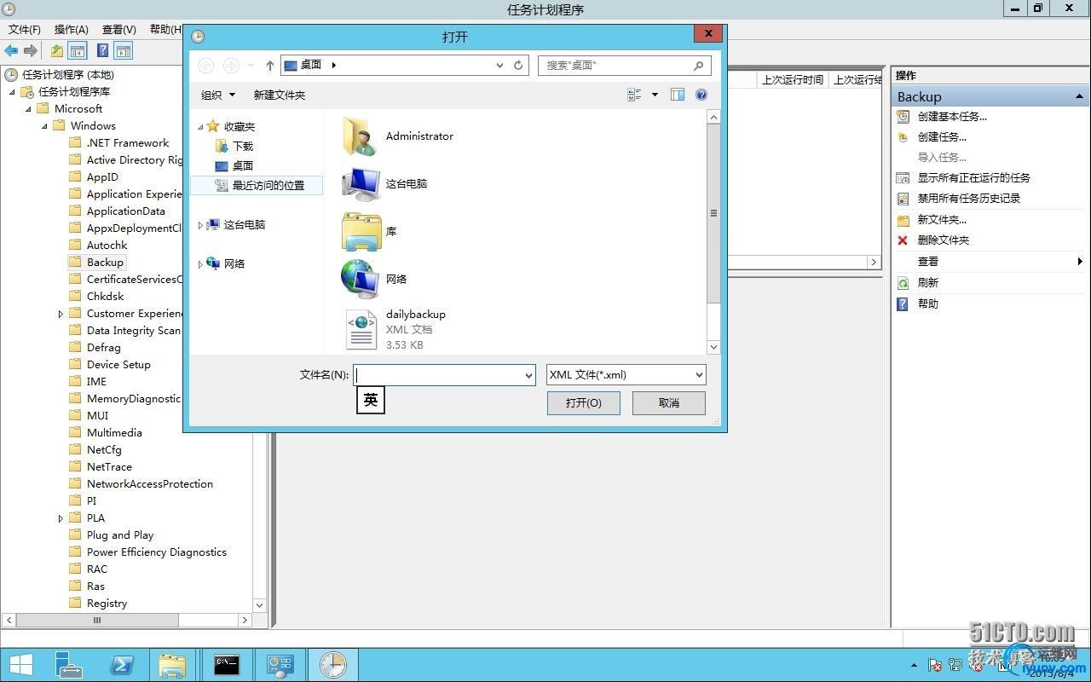Click the gray Forward arrow in Task Scheduler toolbar

click(x=31, y=51)
